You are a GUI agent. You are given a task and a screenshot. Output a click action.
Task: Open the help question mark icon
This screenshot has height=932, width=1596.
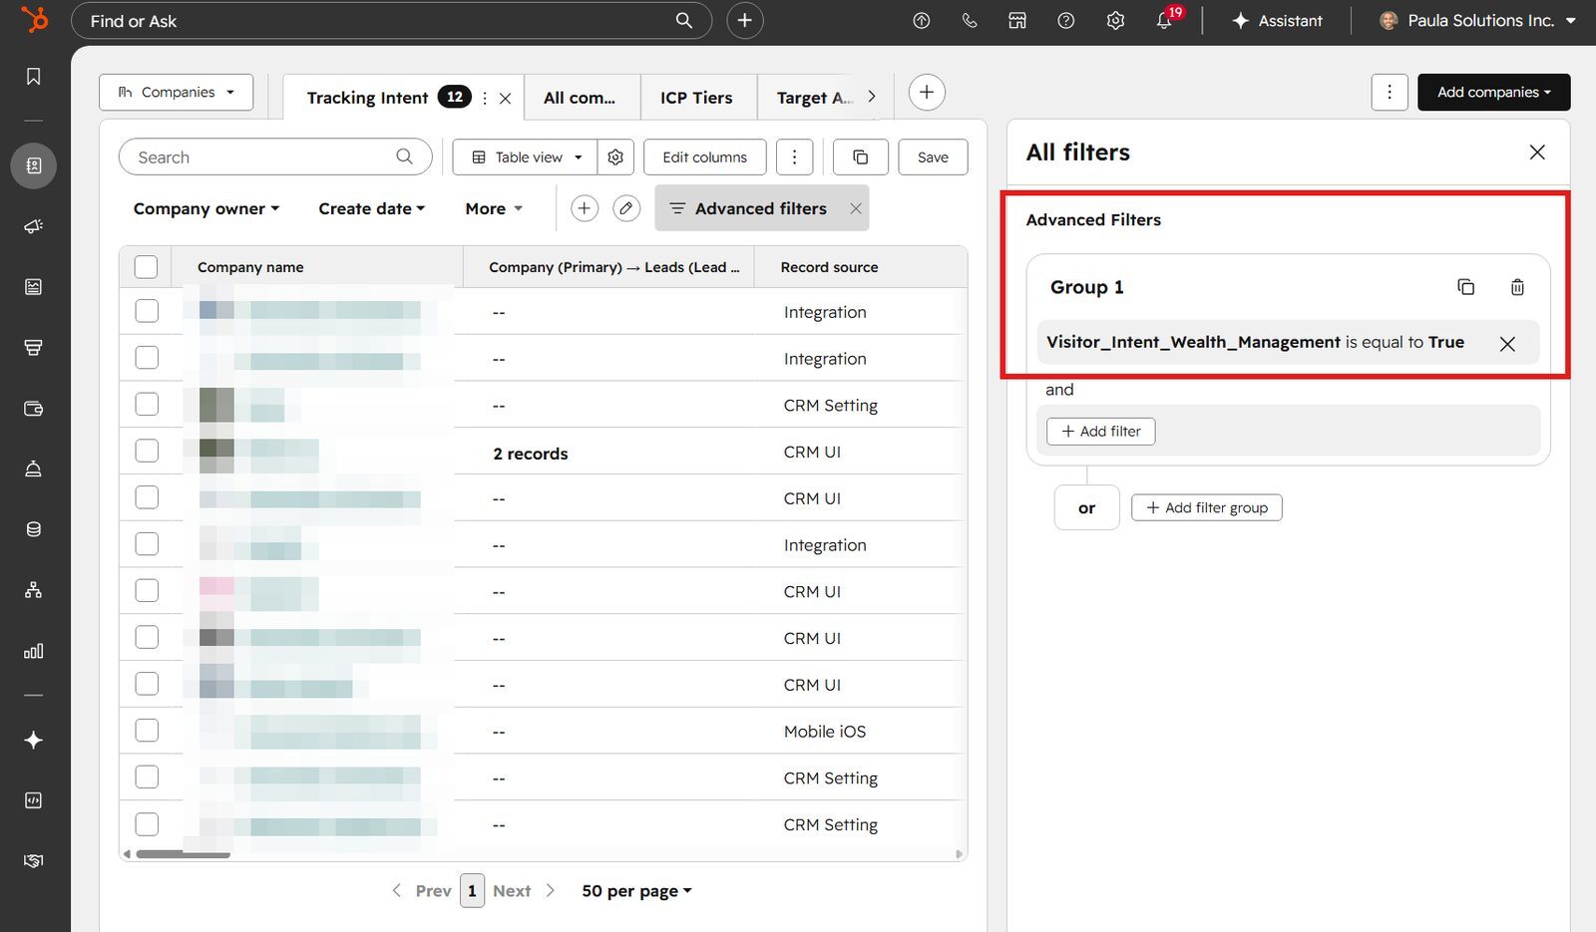pos(1065,21)
